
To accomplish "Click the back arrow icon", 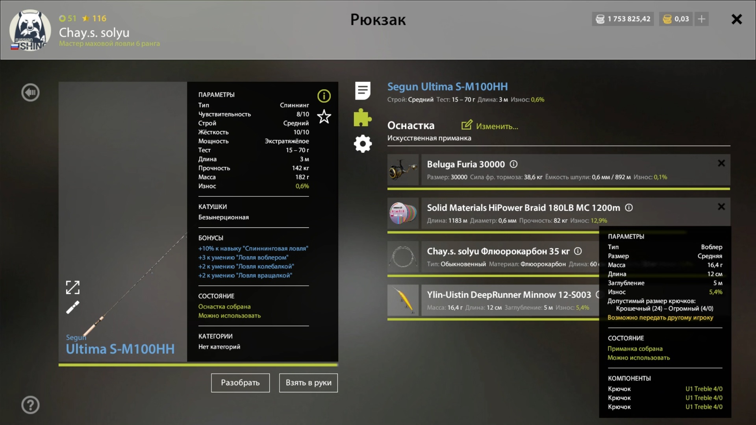I will (x=30, y=92).
